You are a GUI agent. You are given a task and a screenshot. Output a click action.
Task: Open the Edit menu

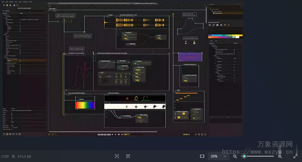7,2
